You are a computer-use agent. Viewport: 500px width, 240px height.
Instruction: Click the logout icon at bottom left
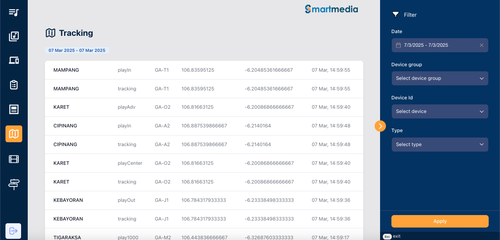(13, 231)
